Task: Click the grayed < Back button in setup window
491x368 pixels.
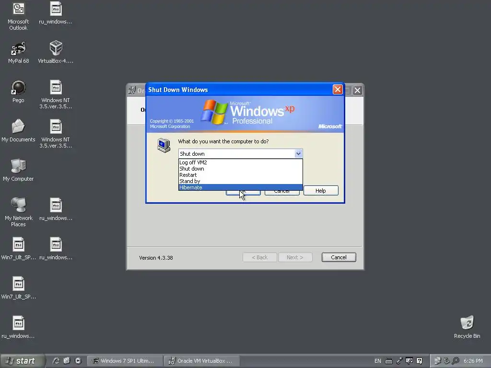Action: pyautogui.click(x=259, y=257)
